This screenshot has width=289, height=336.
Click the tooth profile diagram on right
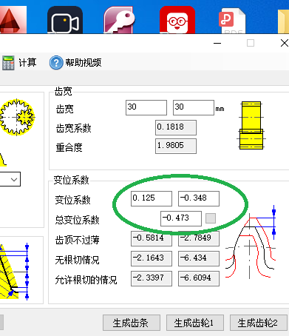[250, 242]
